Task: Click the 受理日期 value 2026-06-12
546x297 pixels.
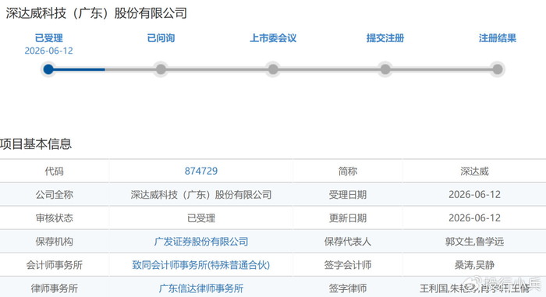Action: (474, 194)
